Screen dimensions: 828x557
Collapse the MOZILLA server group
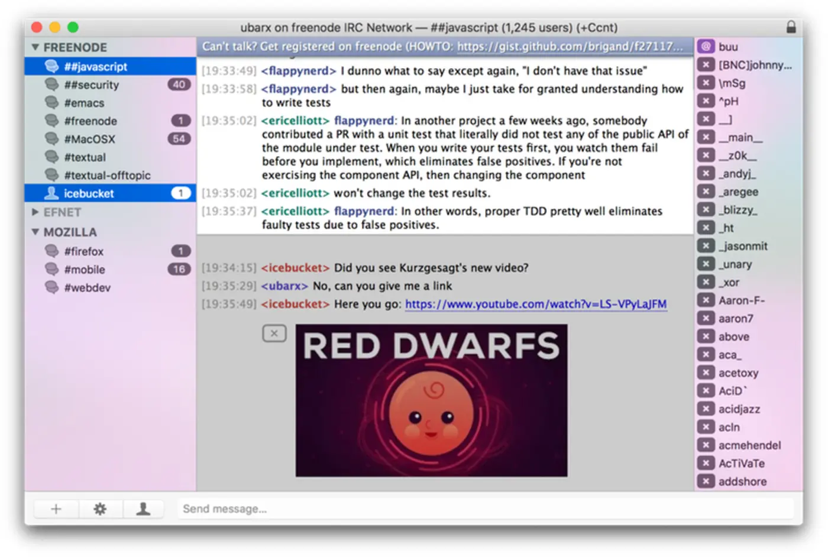35,232
